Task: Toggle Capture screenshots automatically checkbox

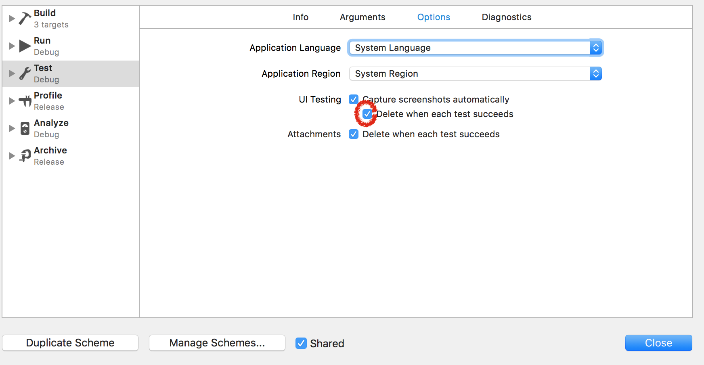Action: pyautogui.click(x=354, y=99)
